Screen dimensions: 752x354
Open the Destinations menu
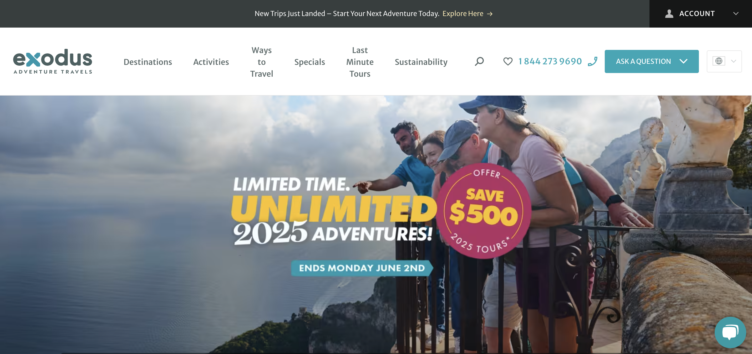point(148,62)
